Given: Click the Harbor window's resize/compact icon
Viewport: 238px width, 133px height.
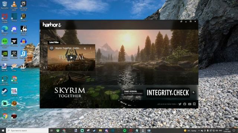Looking at the screenshot, I should [181, 21].
